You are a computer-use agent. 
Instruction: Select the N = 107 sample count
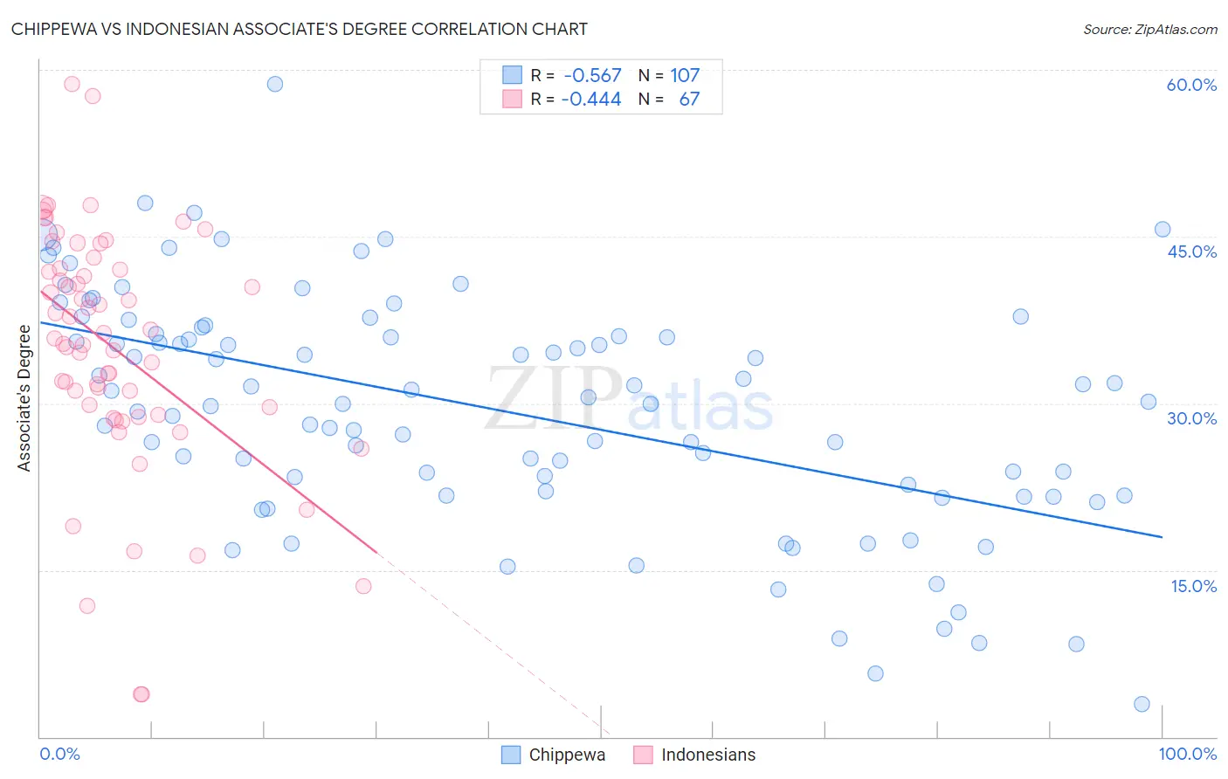[669, 75]
